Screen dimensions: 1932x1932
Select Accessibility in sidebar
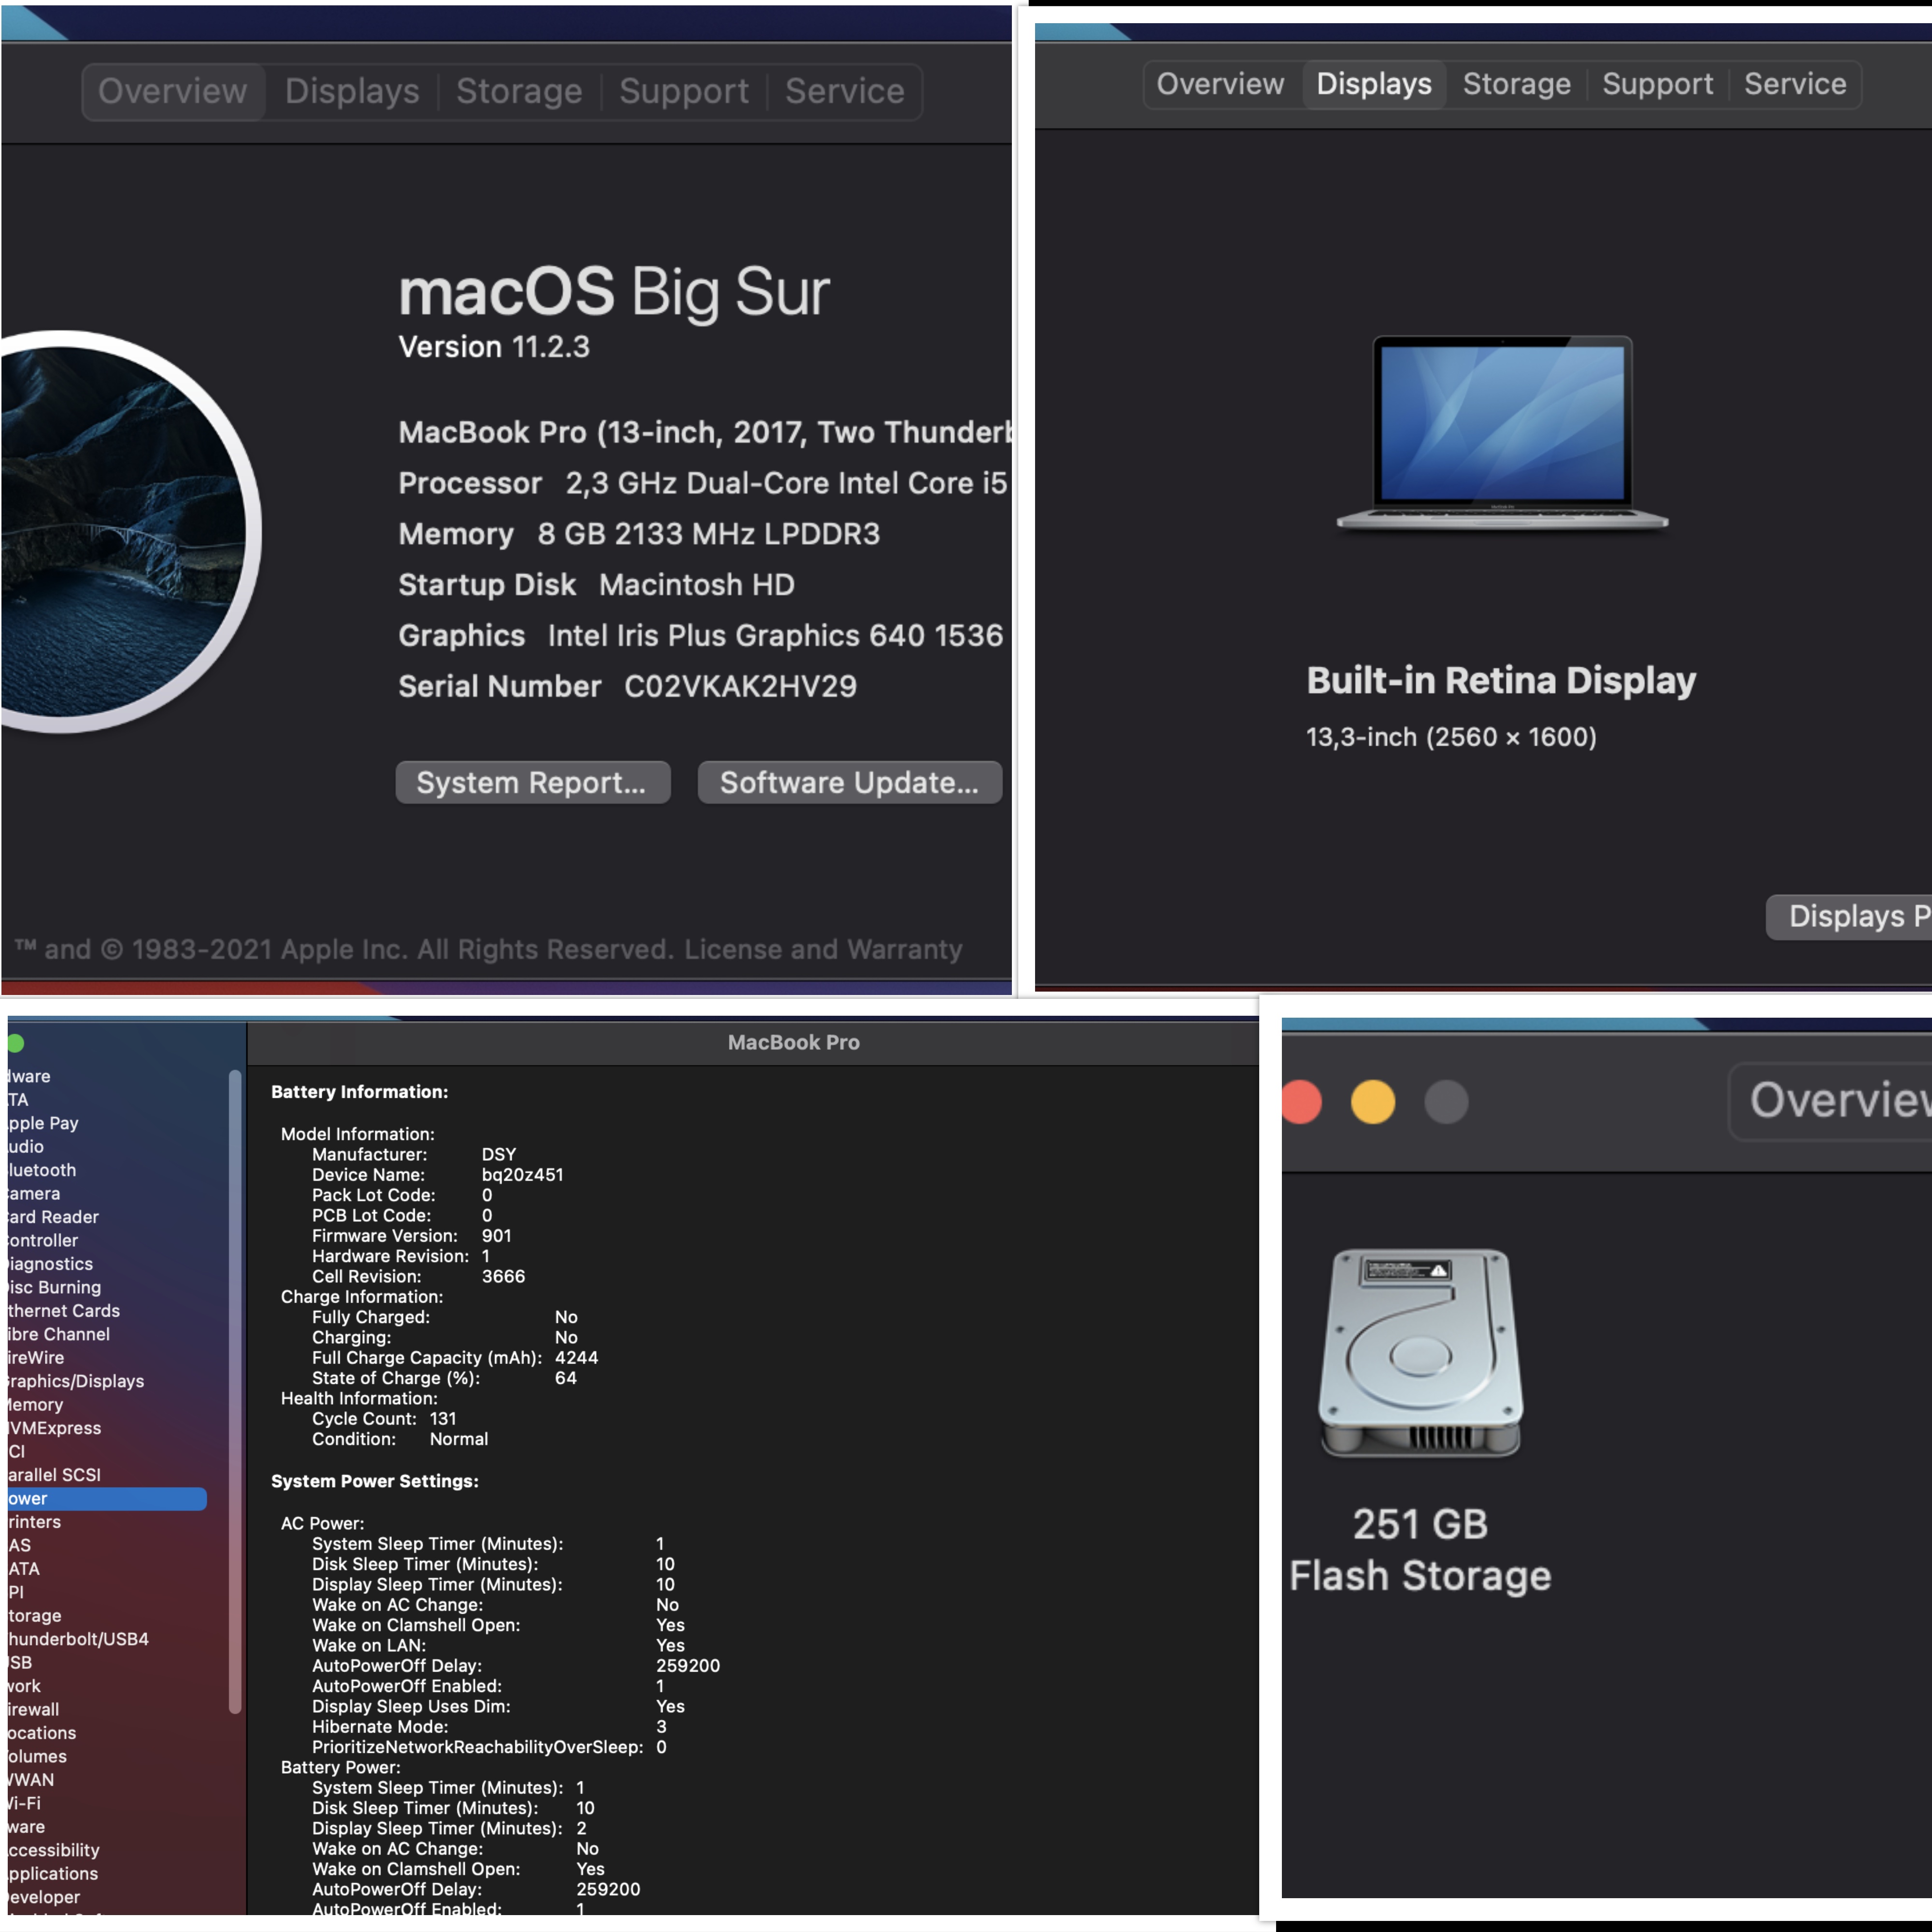tap(53, 1850)
